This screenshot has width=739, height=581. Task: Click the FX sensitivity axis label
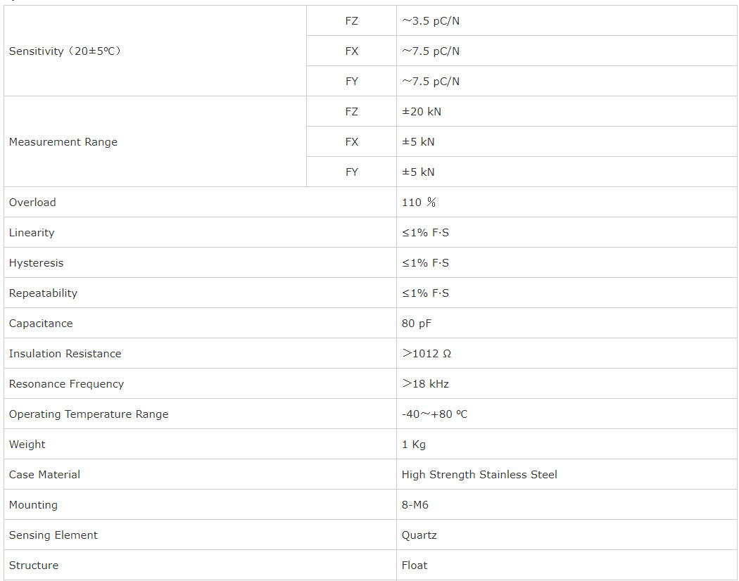click(x=352, y=51)
